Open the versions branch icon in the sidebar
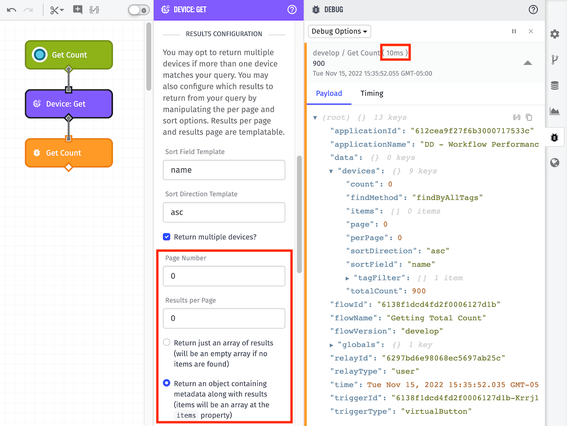The width and height of the screenshot is (567, 426). click(555, 60)
